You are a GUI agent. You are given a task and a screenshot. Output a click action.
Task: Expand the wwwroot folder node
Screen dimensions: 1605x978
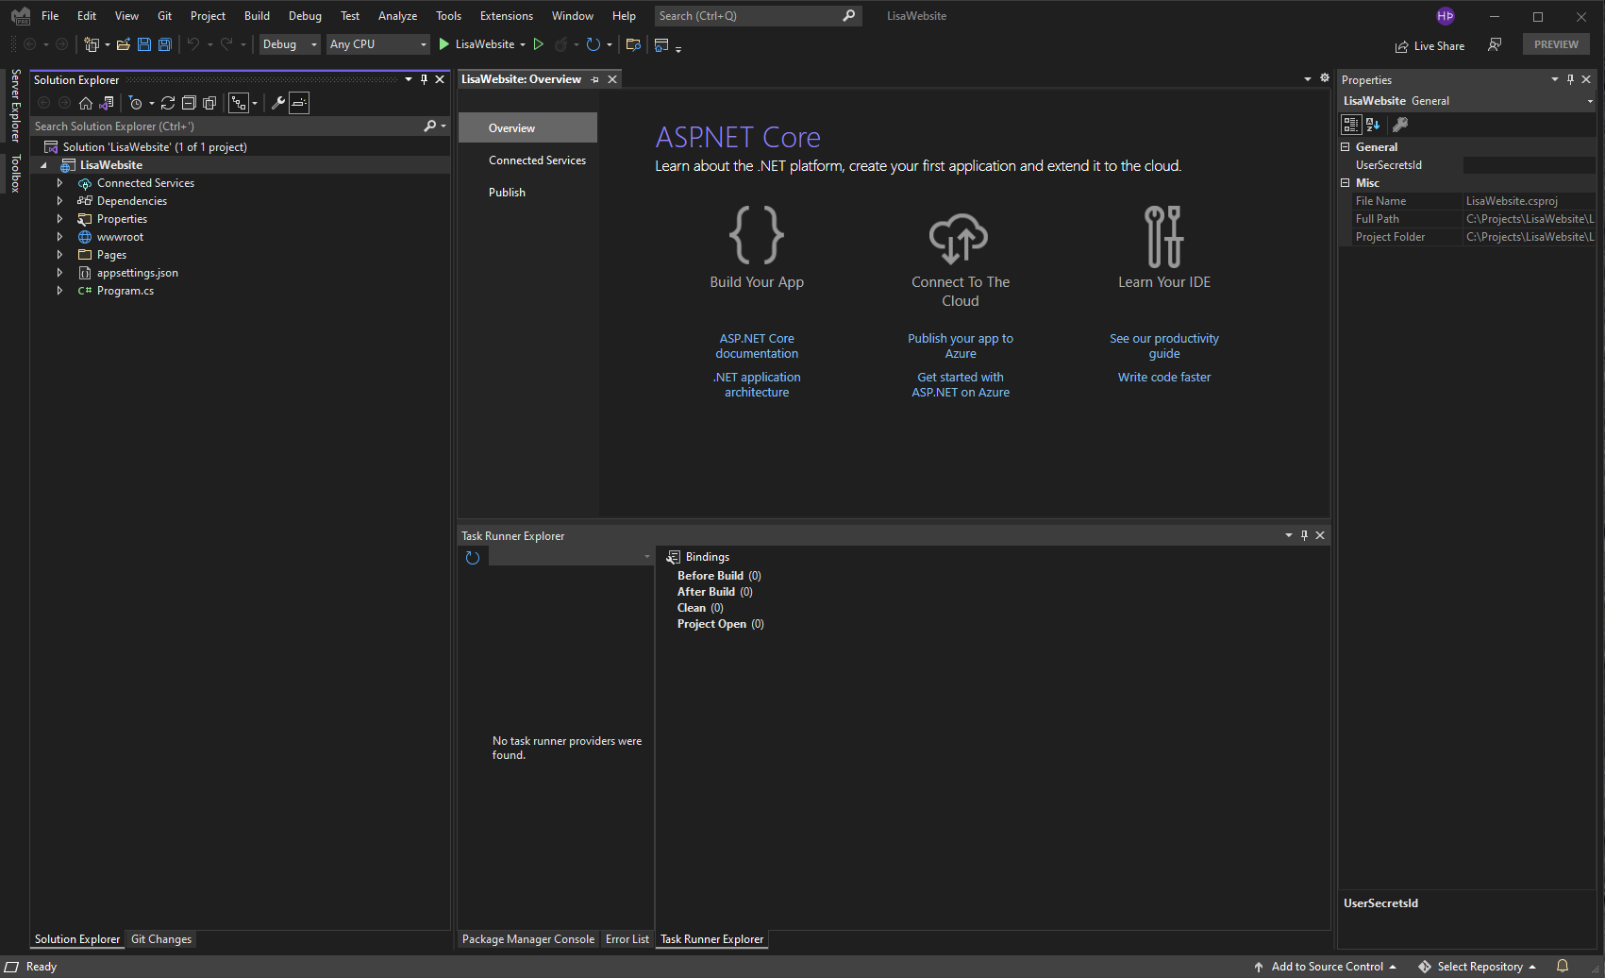(x=59, y=237)
